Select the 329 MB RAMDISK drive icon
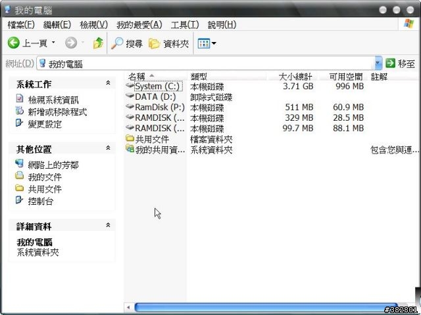Viewport: 421px width, 315px height. point(130,117)
